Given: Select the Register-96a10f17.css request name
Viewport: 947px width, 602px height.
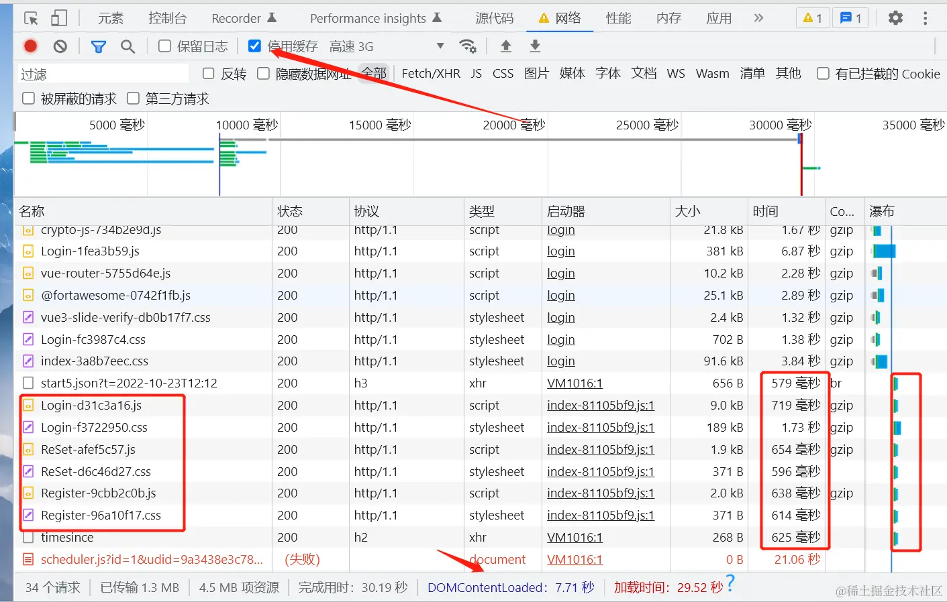Looking at the screenshot, I should (101, 516).
